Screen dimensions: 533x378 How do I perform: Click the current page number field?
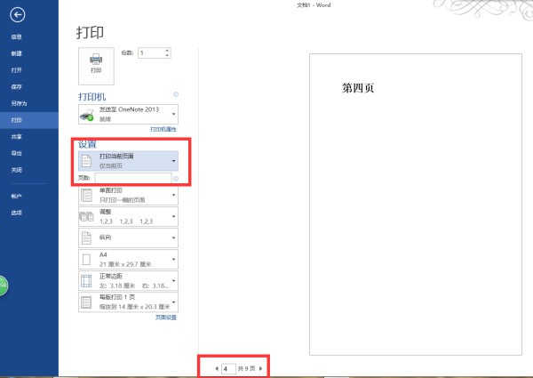(x=228, y=368)
